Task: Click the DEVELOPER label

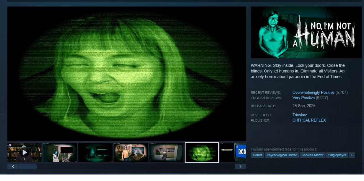Action: pyautogui.click(x=261, y=115)
